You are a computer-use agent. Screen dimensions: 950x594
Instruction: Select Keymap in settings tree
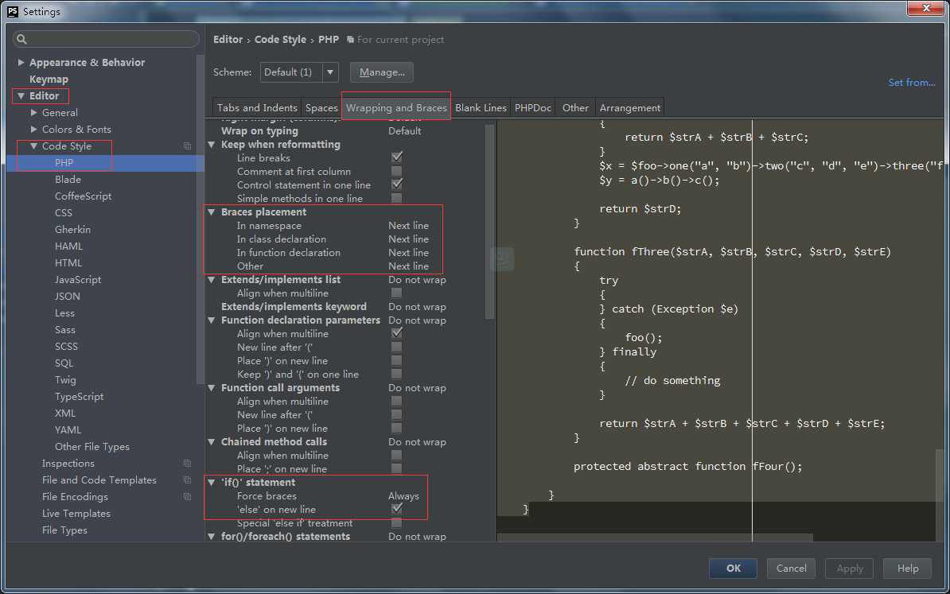pos(49,80)
